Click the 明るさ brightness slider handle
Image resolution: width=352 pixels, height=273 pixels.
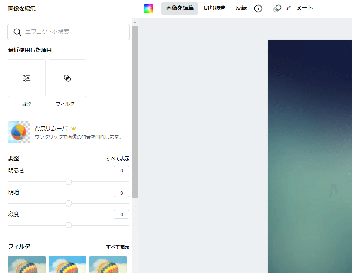[x=68, y=182]
